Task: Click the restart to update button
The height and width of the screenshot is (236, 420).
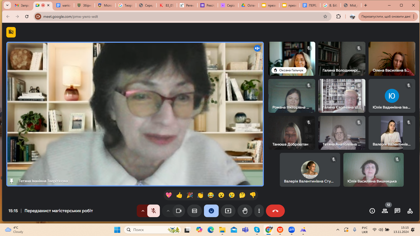Action: click(386, 17)
